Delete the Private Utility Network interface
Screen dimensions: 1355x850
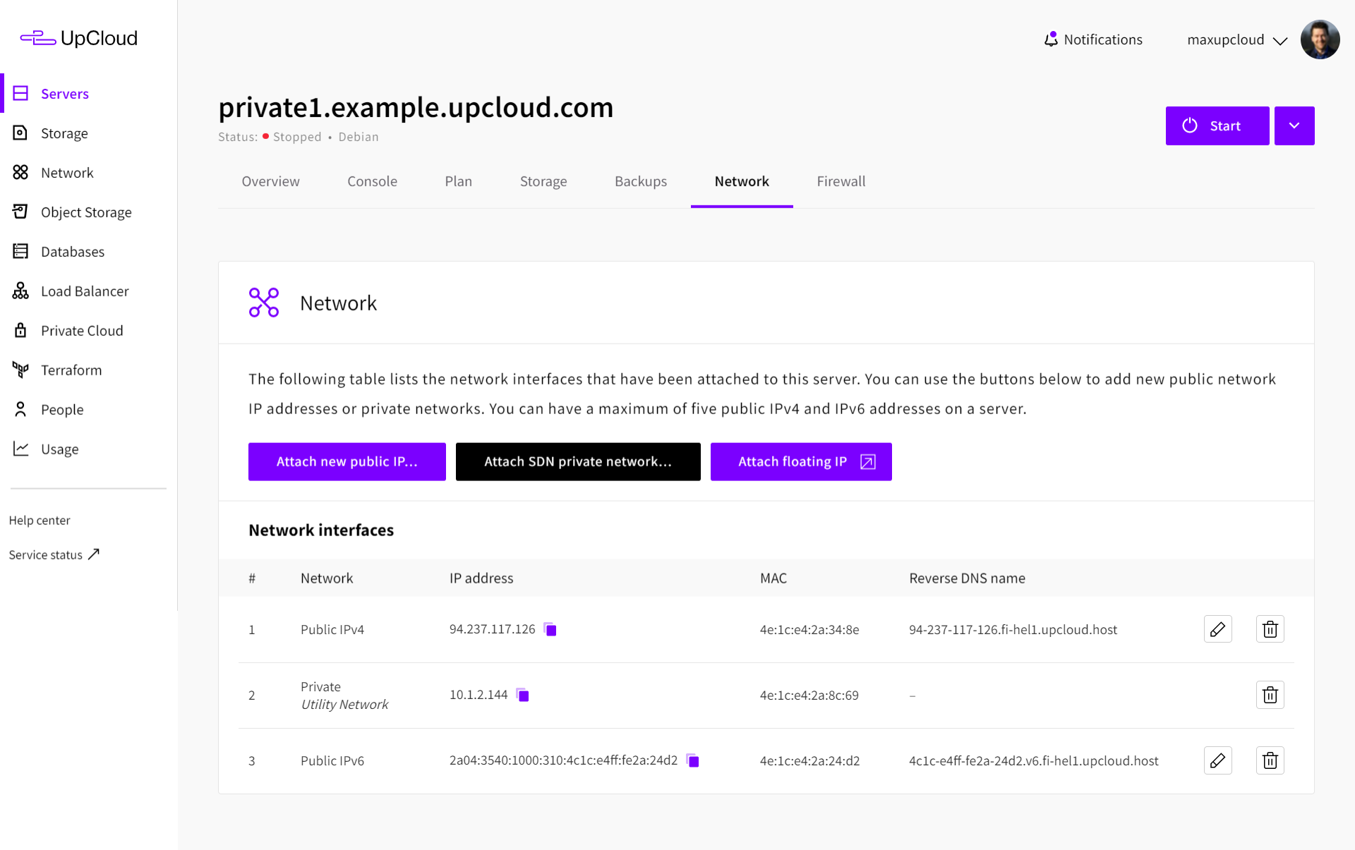click(x=1270, y=695)
